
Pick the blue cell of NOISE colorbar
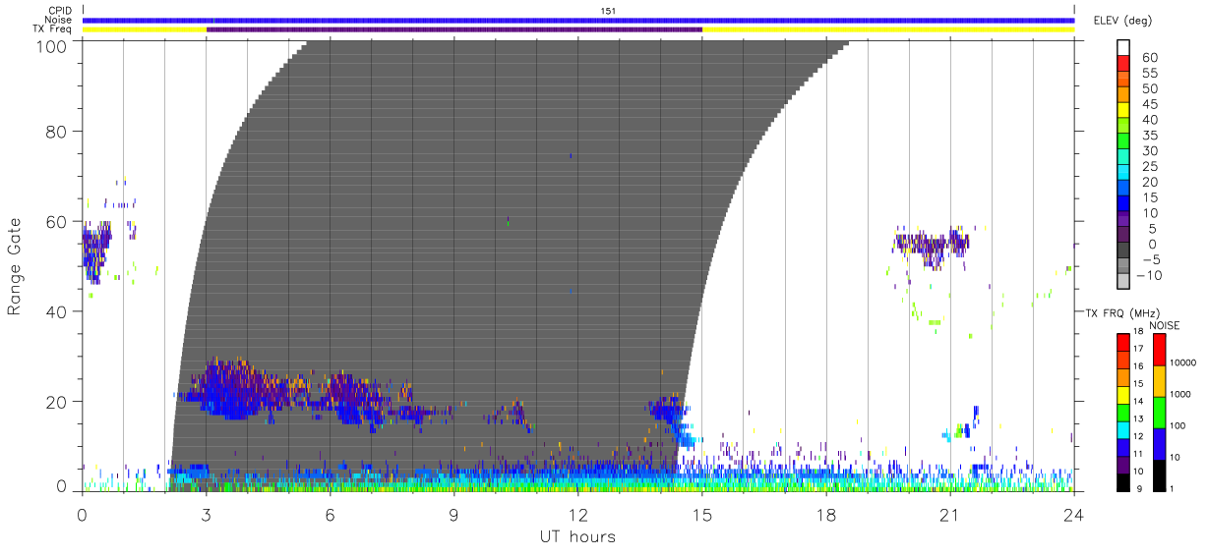1159,443
